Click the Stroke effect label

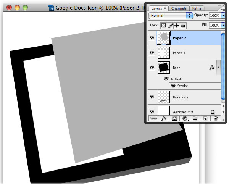[182, 86]
